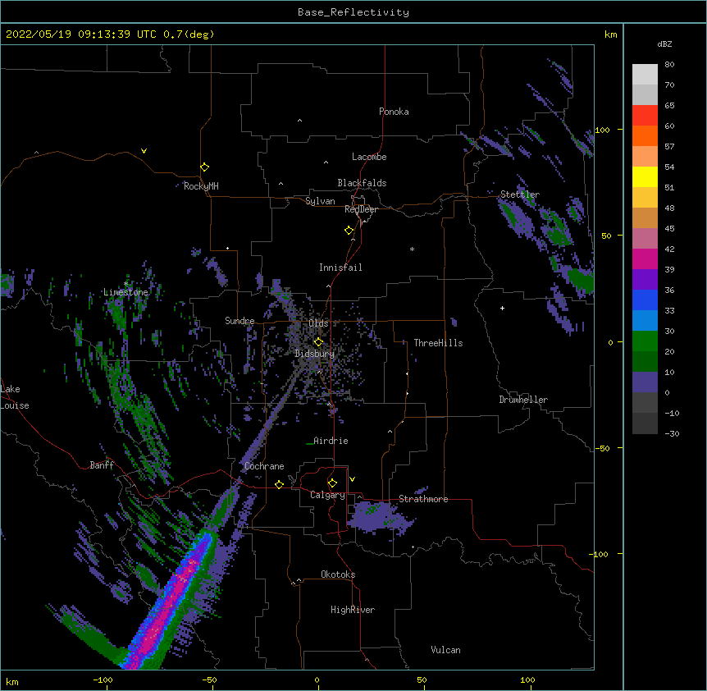Click the Drumheller label

click(x=523, y=400)
